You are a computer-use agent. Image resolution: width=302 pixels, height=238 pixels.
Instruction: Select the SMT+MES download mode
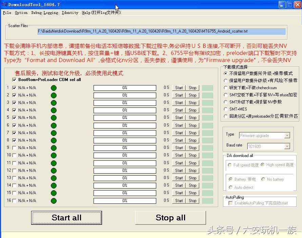click(x=226, y=109)
